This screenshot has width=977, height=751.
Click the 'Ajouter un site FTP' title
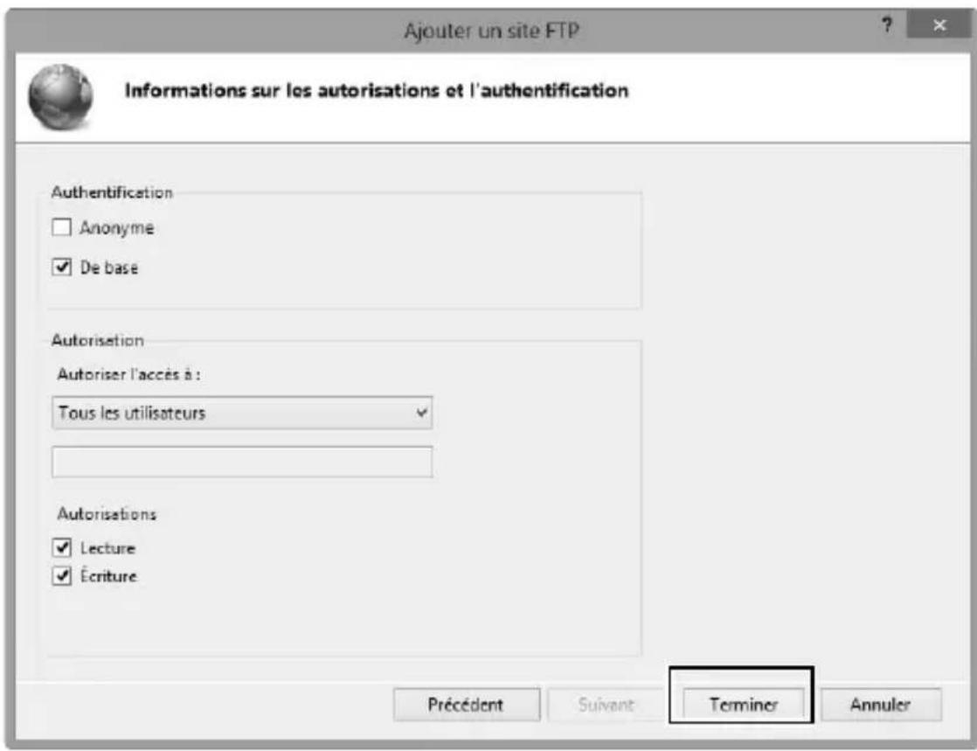[492, 30]
